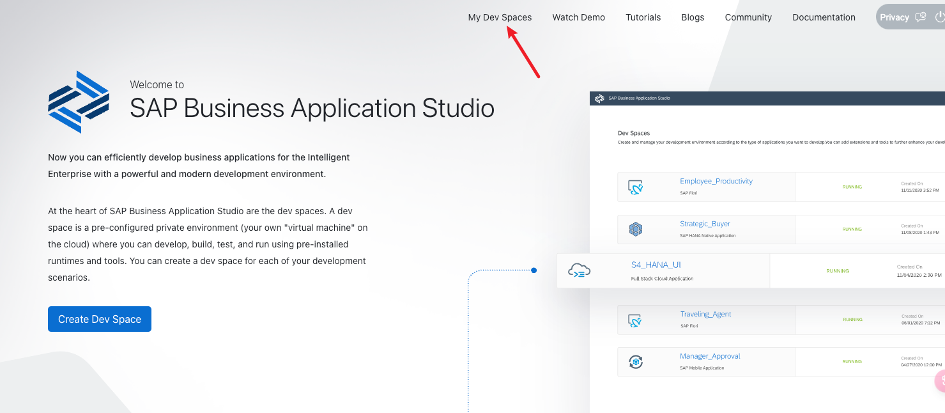
Task: Click the Traveling_Agent SAP Fiori icon
Action: [x=635, y=320]
